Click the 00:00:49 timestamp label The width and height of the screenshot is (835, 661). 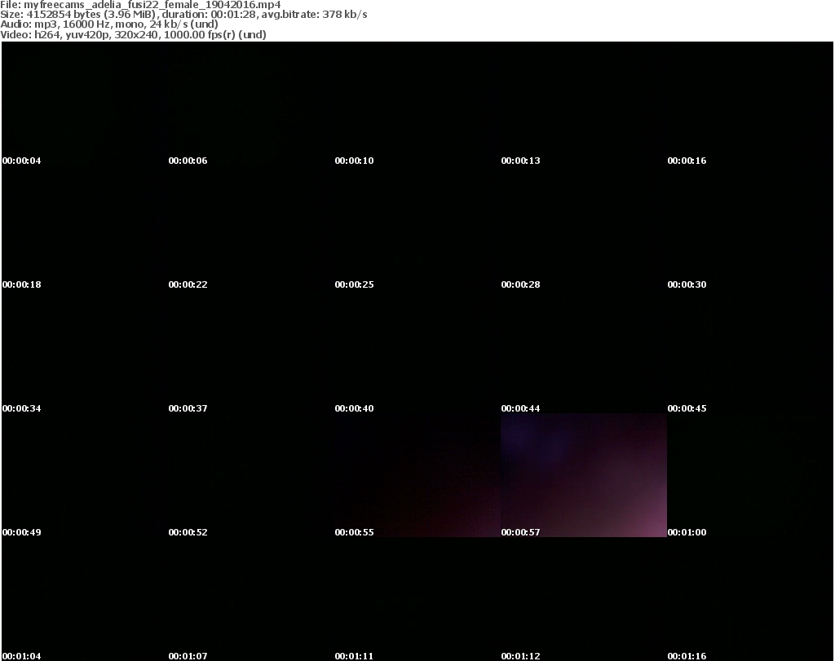tap(21, 533)
